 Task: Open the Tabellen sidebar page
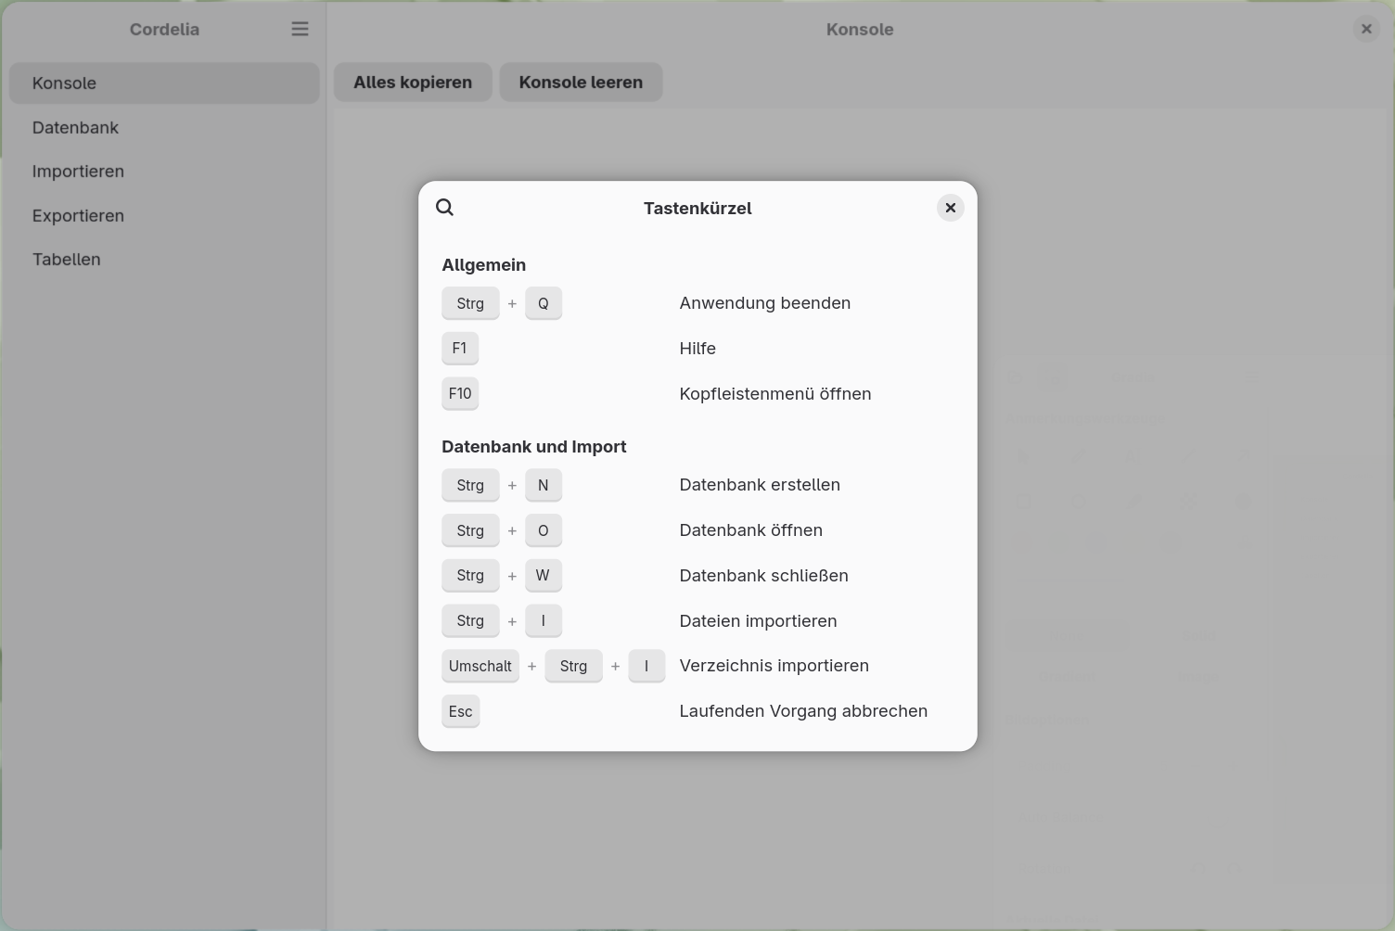click(164, 260)
